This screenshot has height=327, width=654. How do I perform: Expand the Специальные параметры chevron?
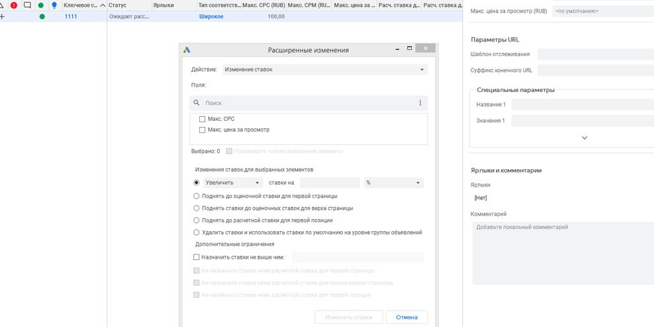[584, 138]
